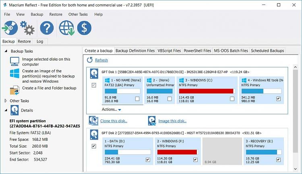Image resolution: width=302 pixels, height=174 pixels.
Task: Click the Image this disk icon
Action: coord(152,121)
